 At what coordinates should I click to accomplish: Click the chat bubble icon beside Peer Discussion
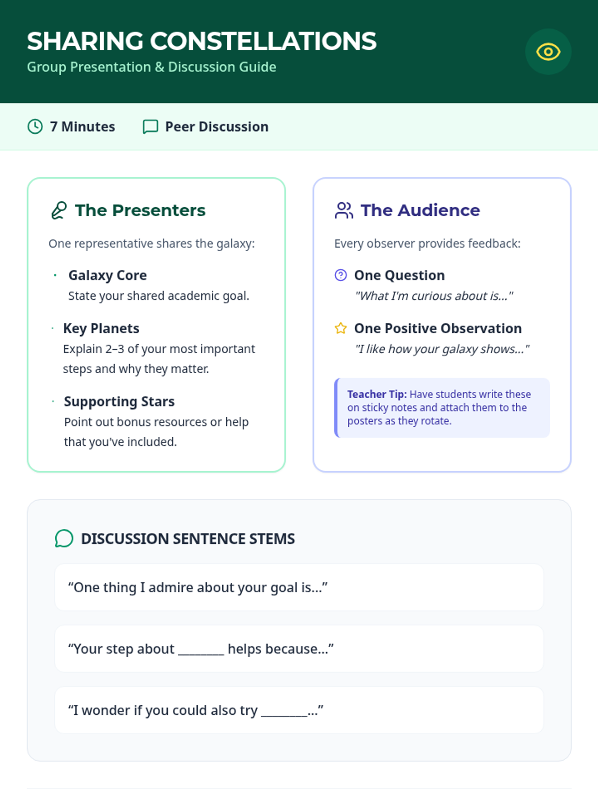(x=150, y=127)
